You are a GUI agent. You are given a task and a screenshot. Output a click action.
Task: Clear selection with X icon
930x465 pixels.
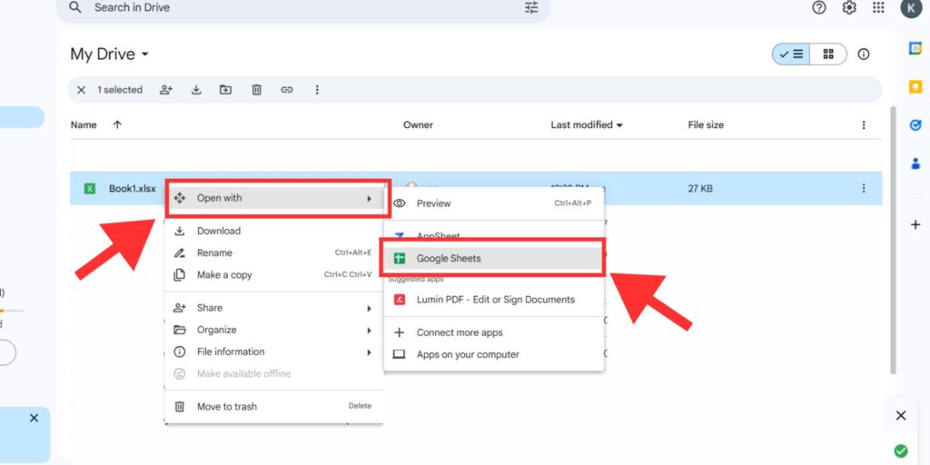81,90
